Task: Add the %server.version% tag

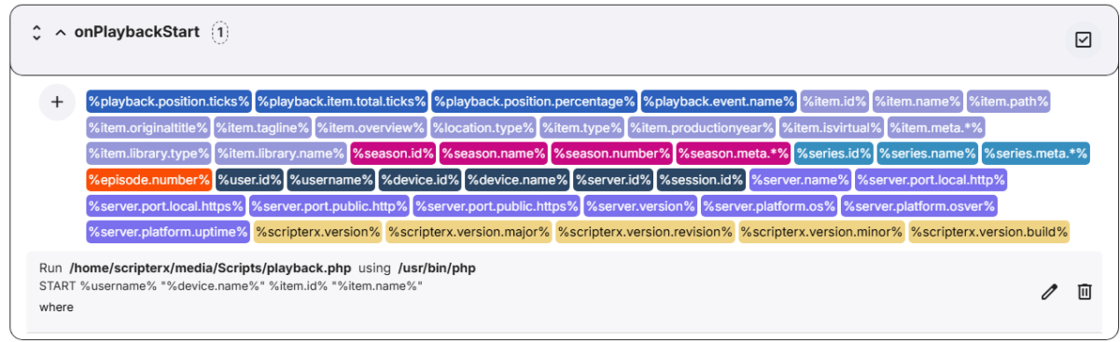Action: (640, 205)
